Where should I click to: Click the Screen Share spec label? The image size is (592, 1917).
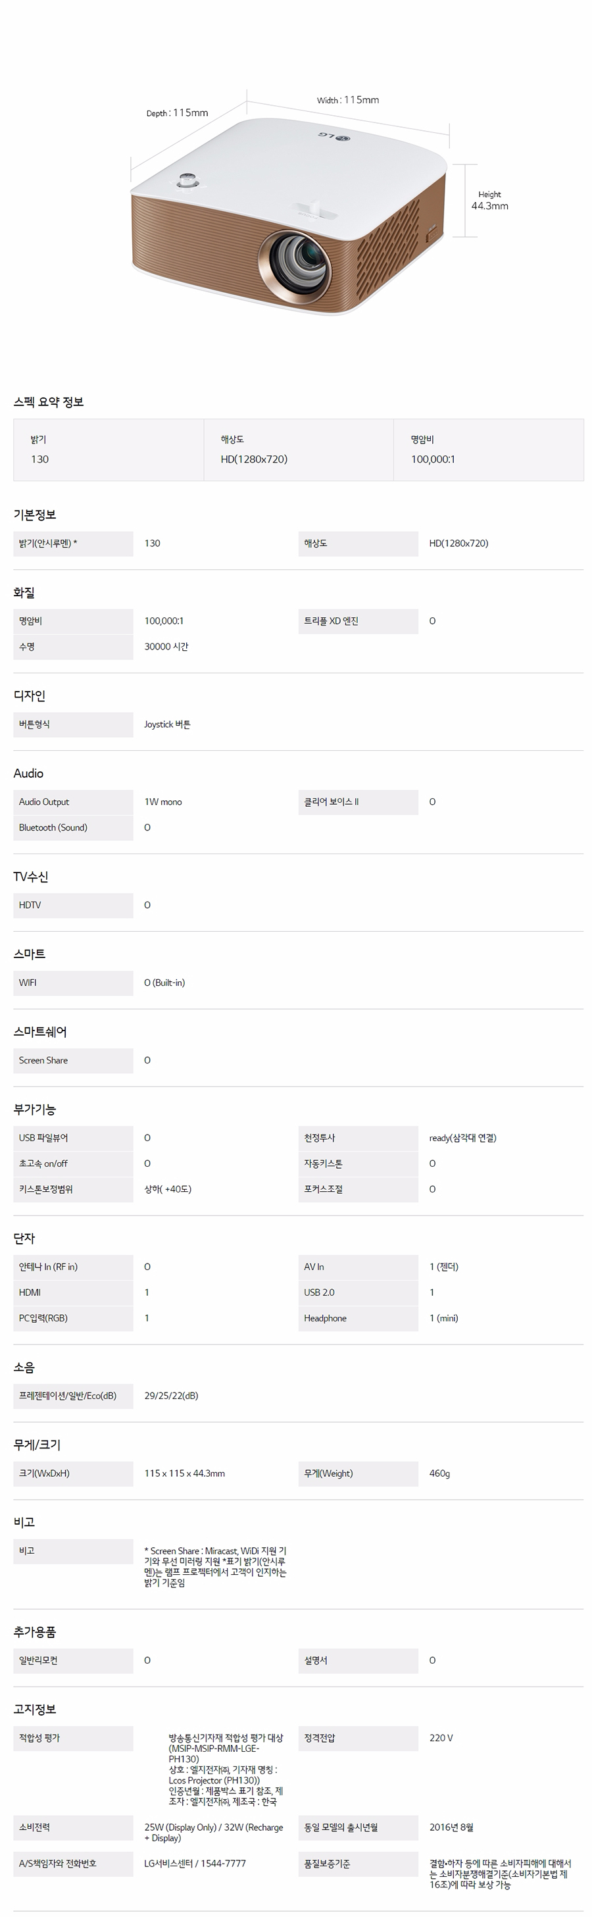[43, 1060]
